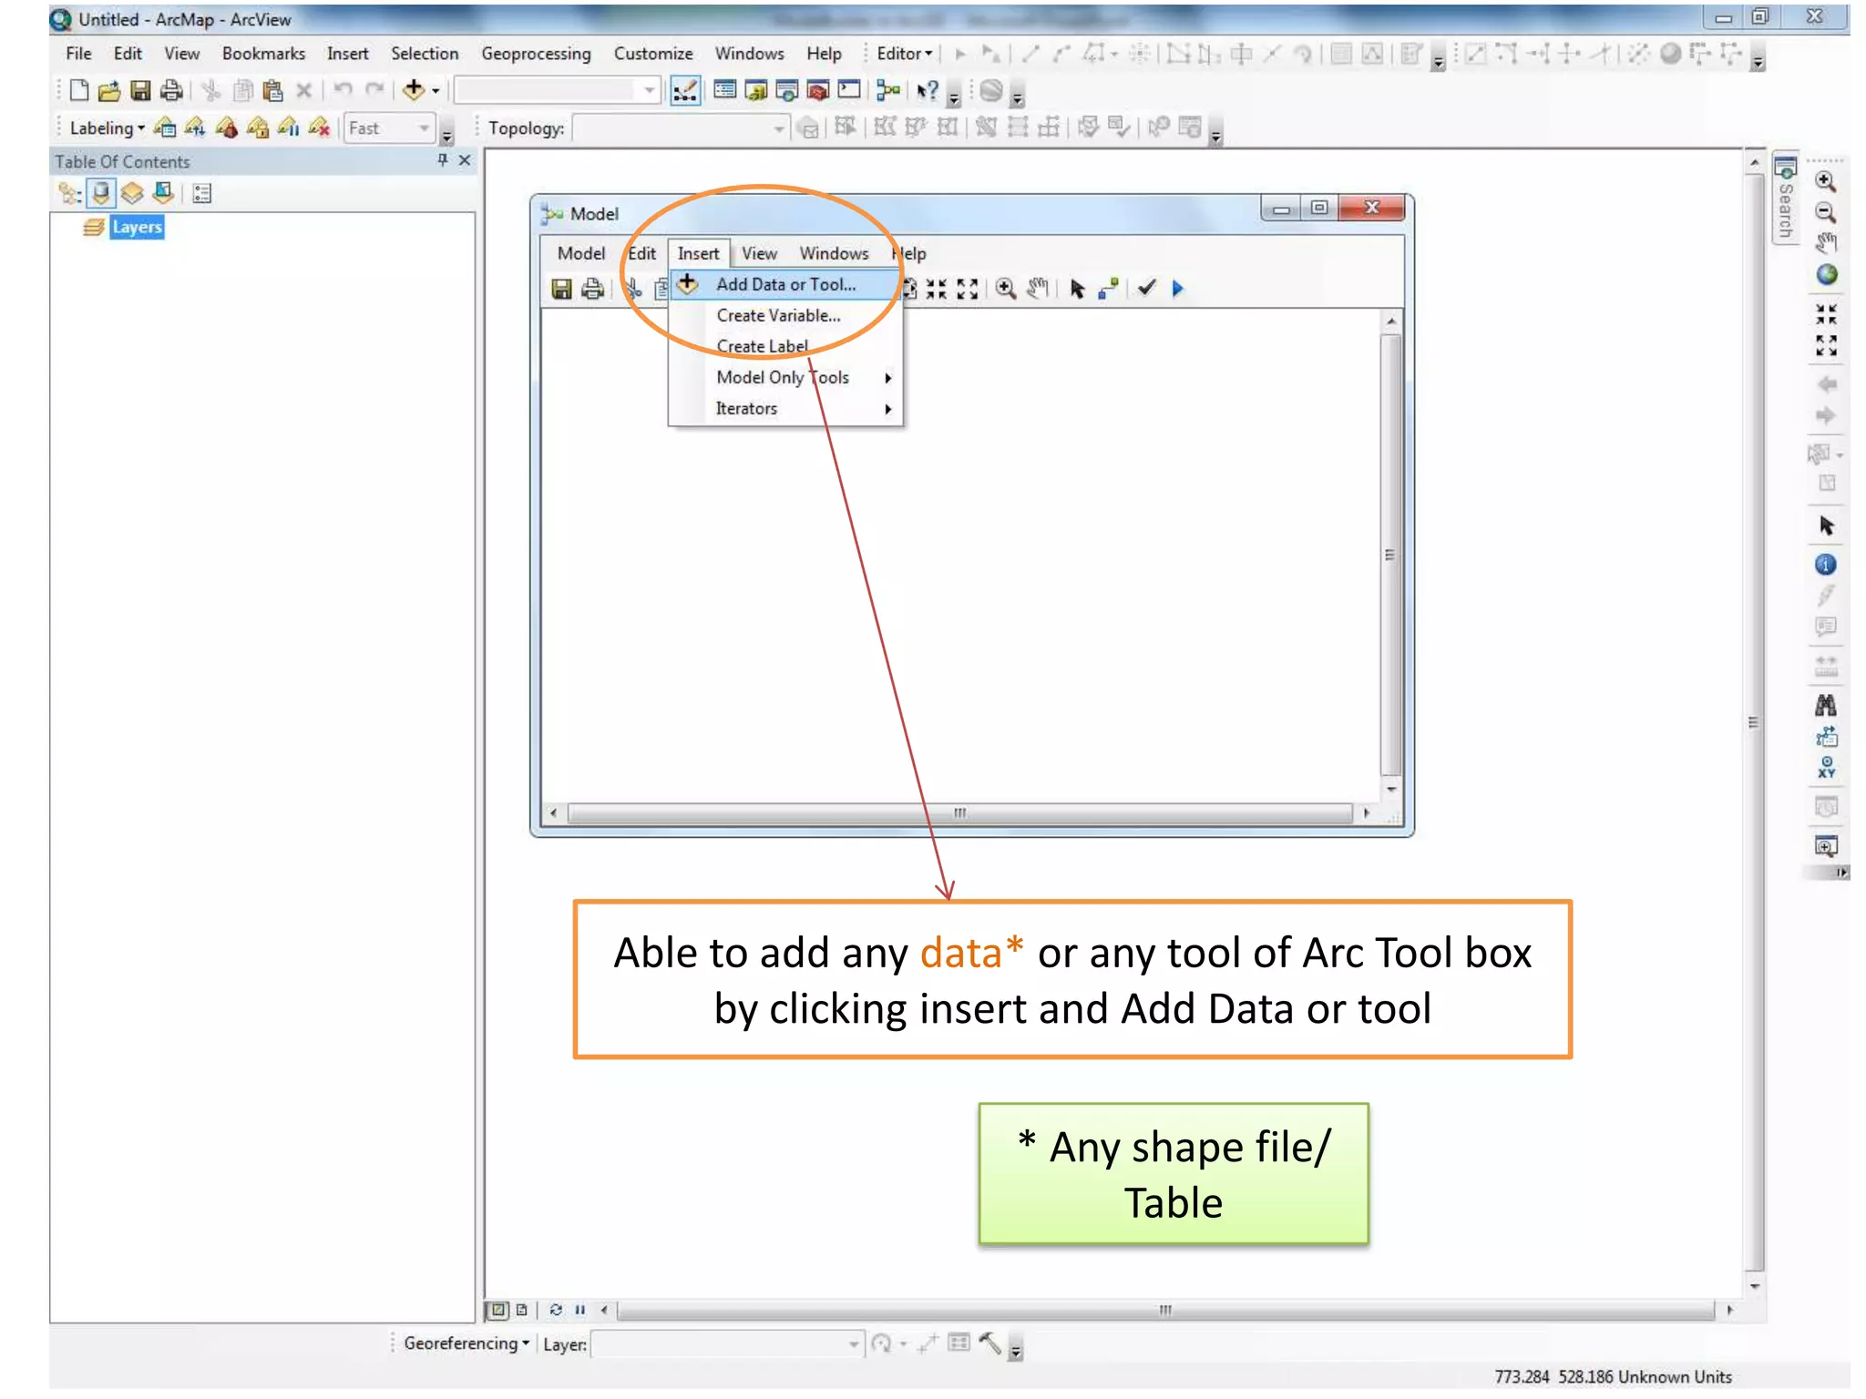Click the Full Extent globe icon
The width and height of the screenshot is (1866, 1399).
[x=1826, y=274]
